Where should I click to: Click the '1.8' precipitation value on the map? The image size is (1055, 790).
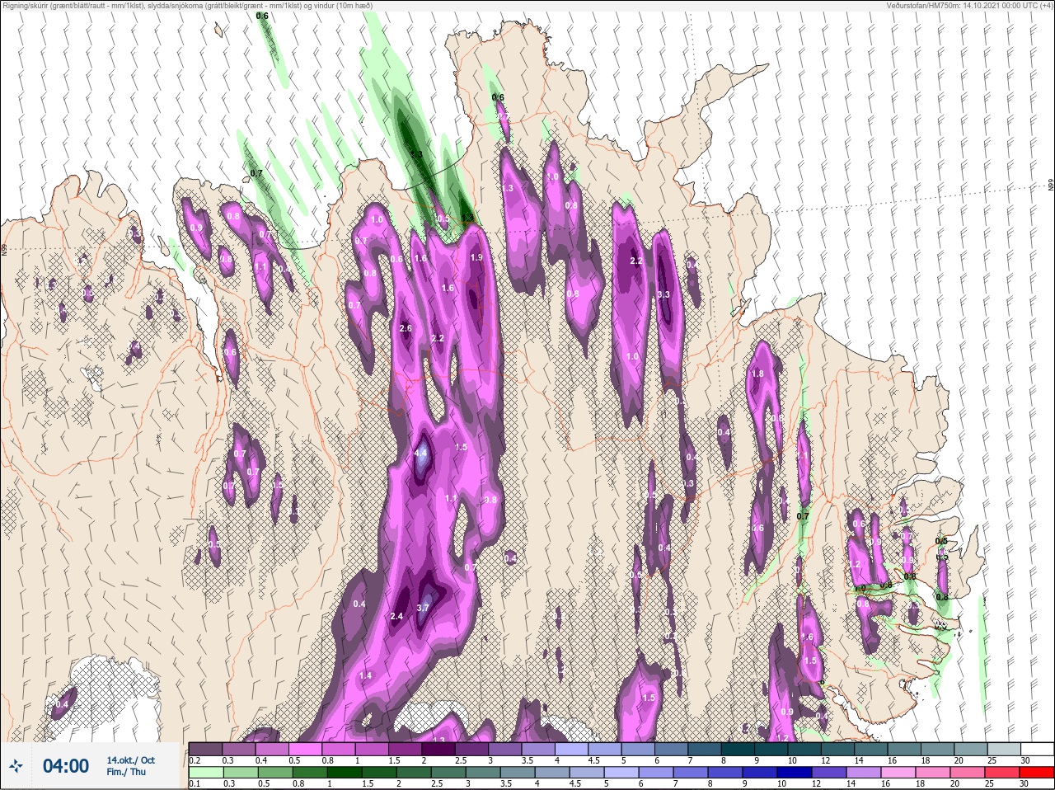coord(758,374)
